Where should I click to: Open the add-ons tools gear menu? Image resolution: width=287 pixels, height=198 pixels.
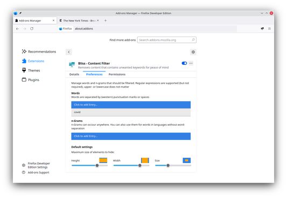pyautogui.click(x=193, y=52)
